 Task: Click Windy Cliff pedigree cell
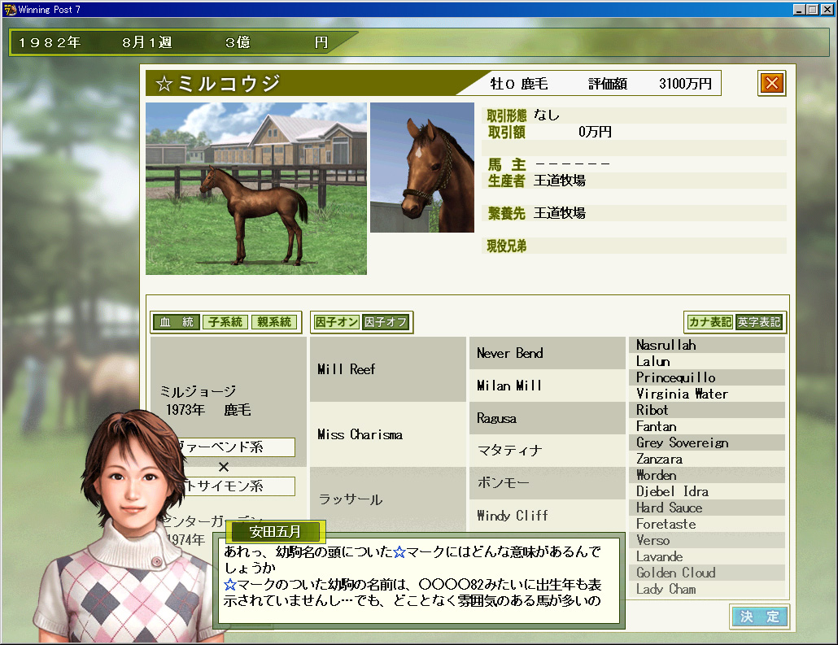click(548, 515)
